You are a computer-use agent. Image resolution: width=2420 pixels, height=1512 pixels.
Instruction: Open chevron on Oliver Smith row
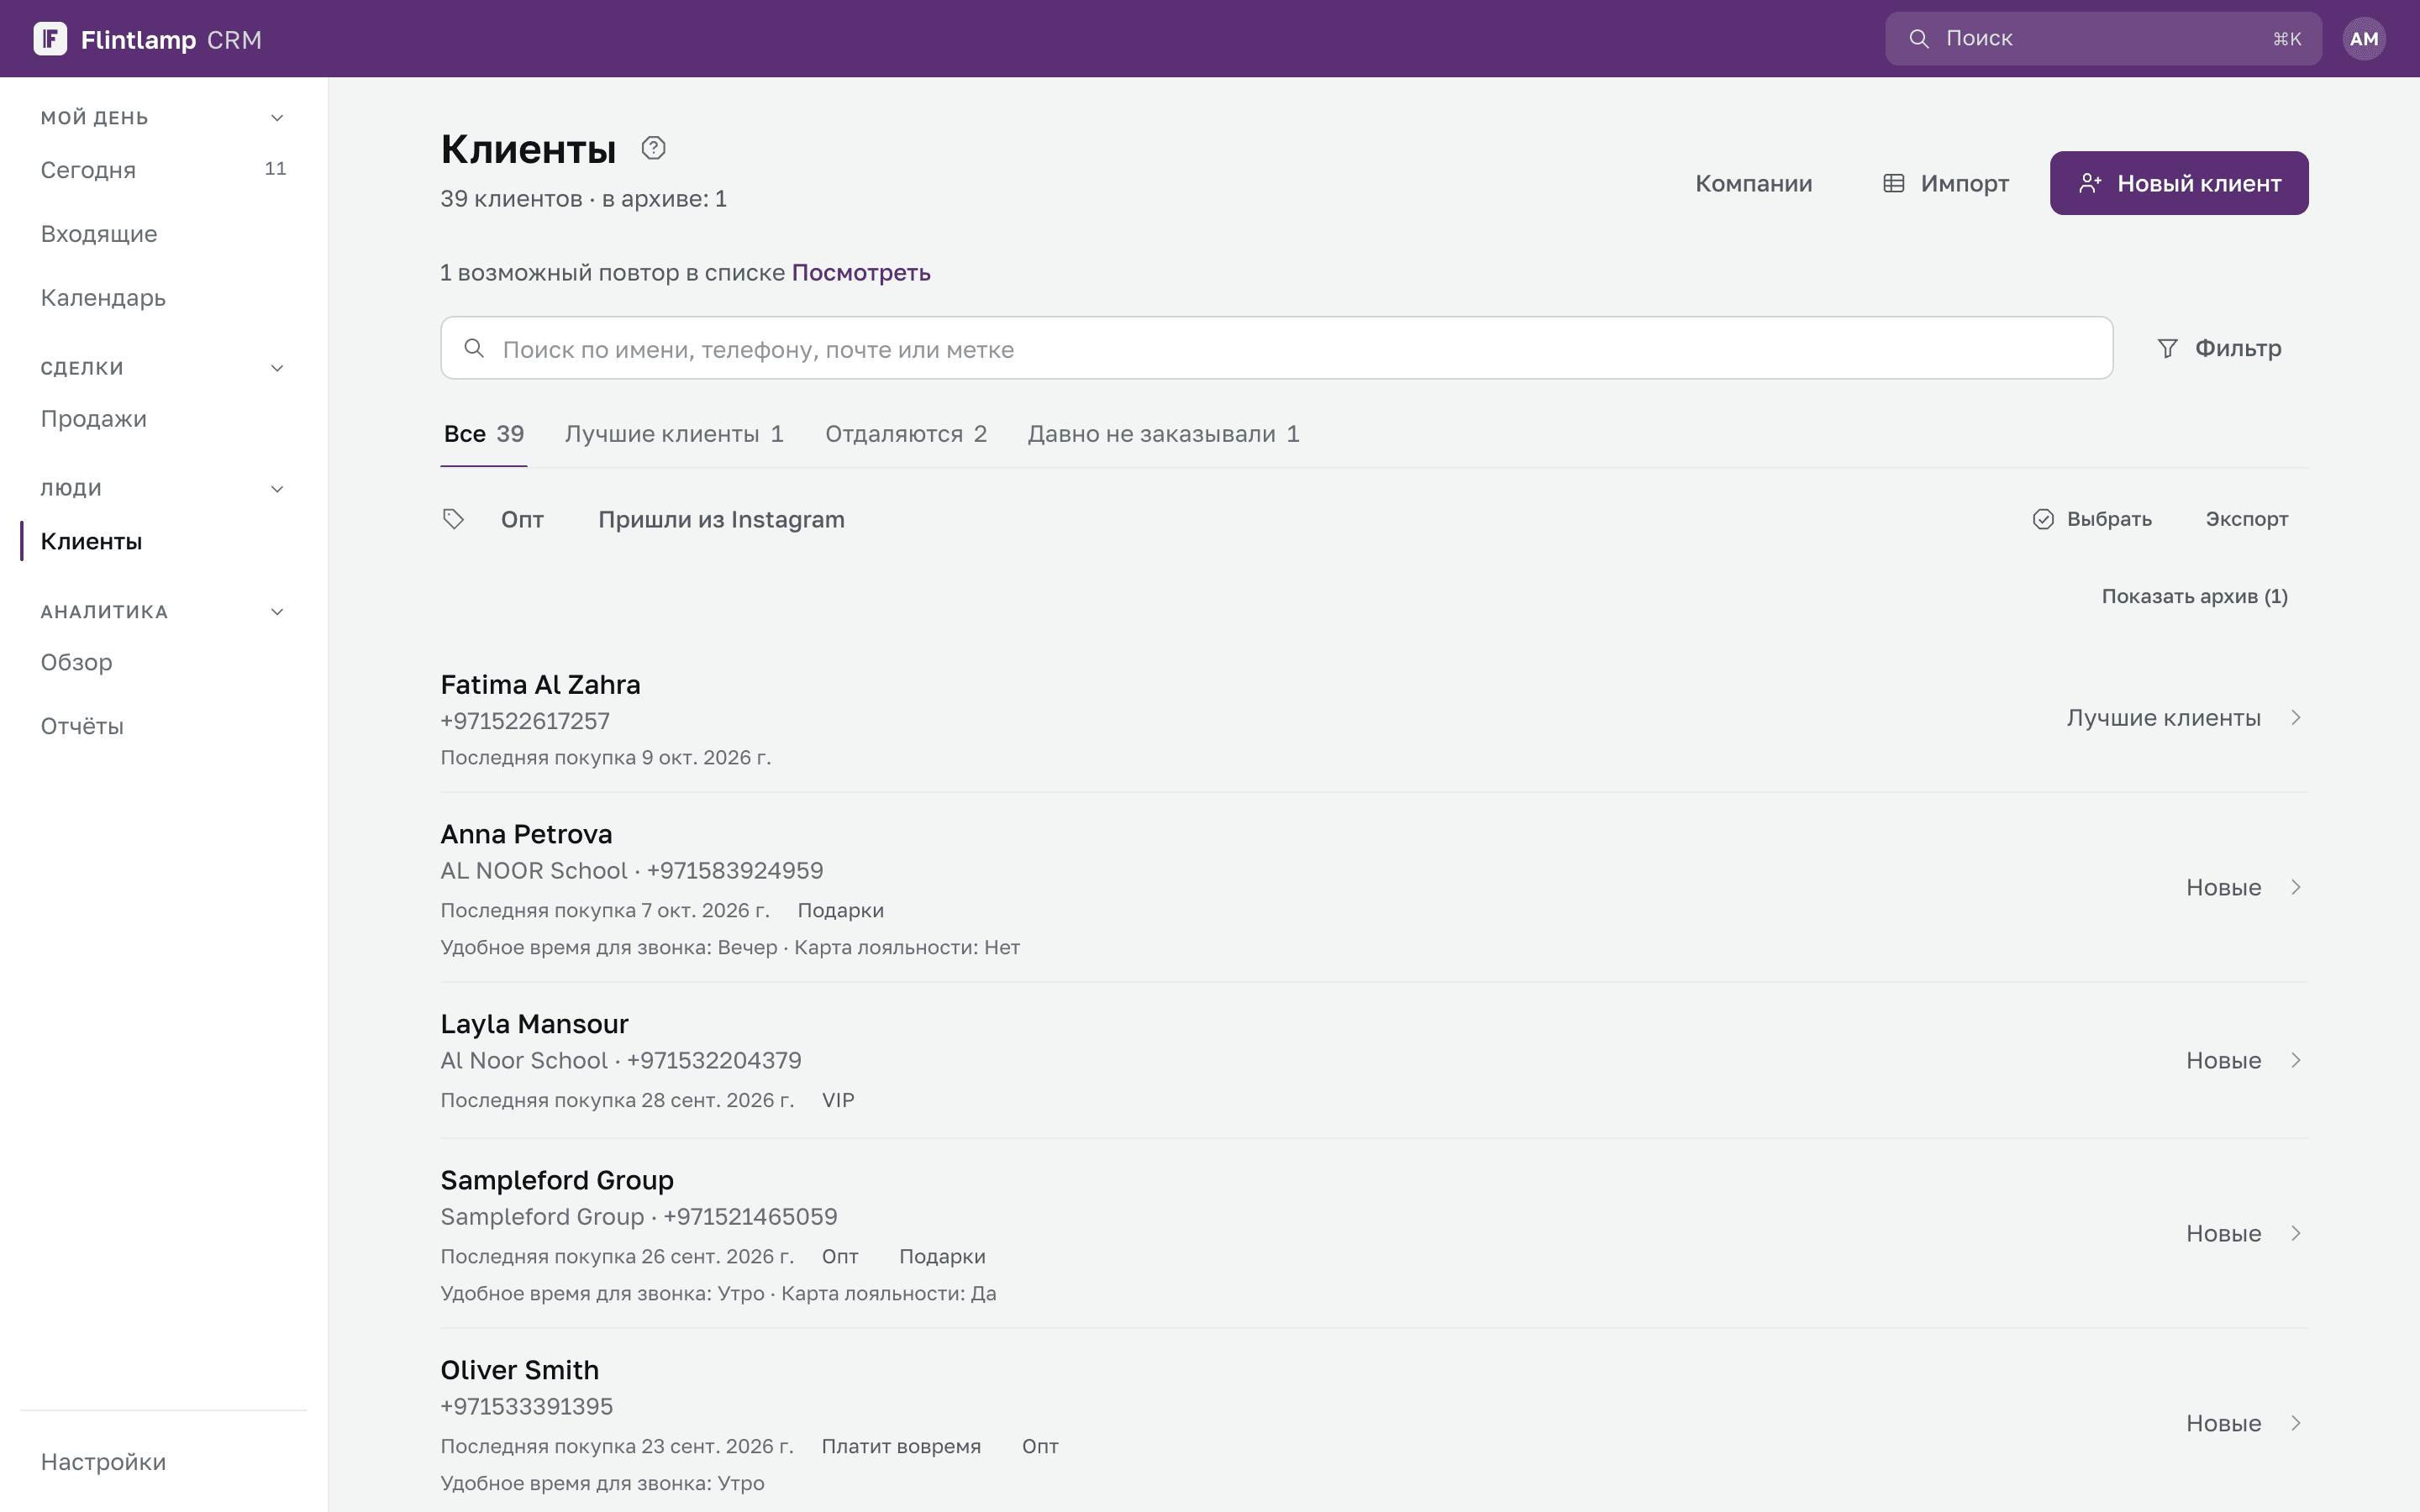point(2296,1423)
